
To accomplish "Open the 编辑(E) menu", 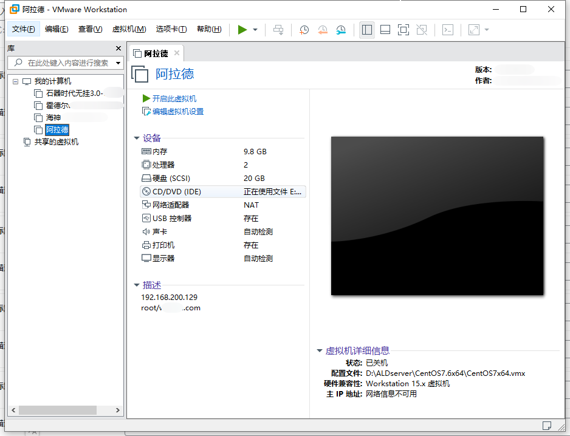I will 57,29.
